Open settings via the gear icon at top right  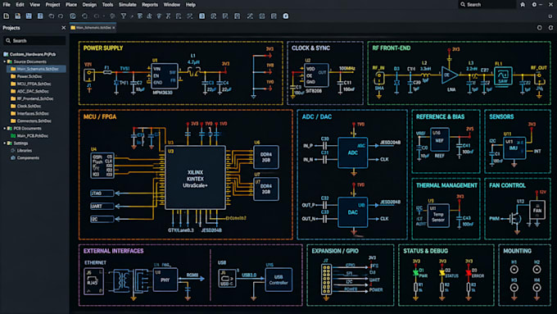(534, 5)
